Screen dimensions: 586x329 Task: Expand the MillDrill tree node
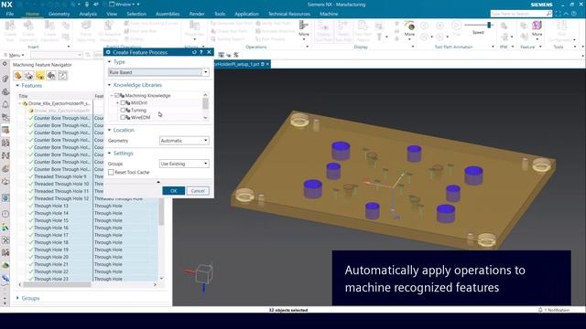click(x=117, y=102)
